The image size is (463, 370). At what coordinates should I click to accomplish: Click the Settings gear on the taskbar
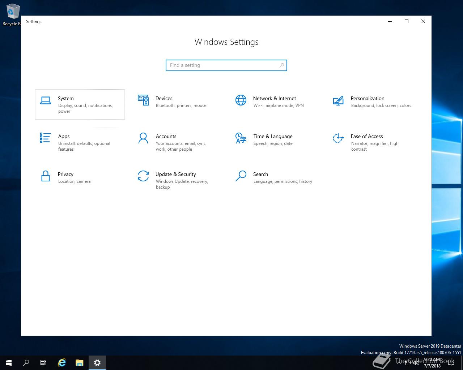point(97,363)
